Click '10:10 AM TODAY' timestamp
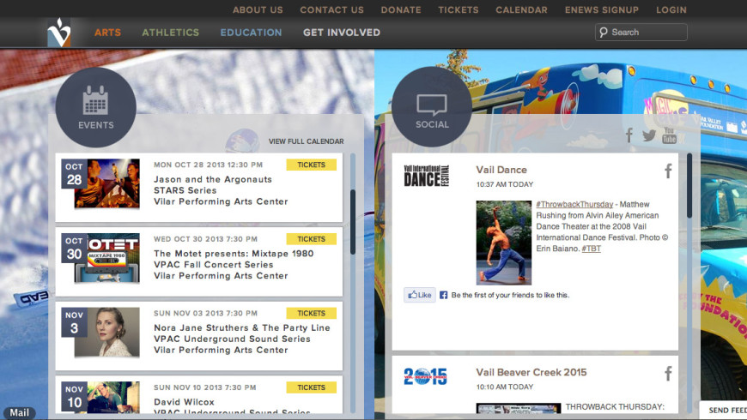Image resolution: width=747 pixels, height=420 pixels. (505, 387)
